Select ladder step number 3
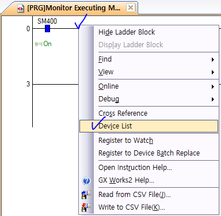The image size is (221, 216). (28, 84)
